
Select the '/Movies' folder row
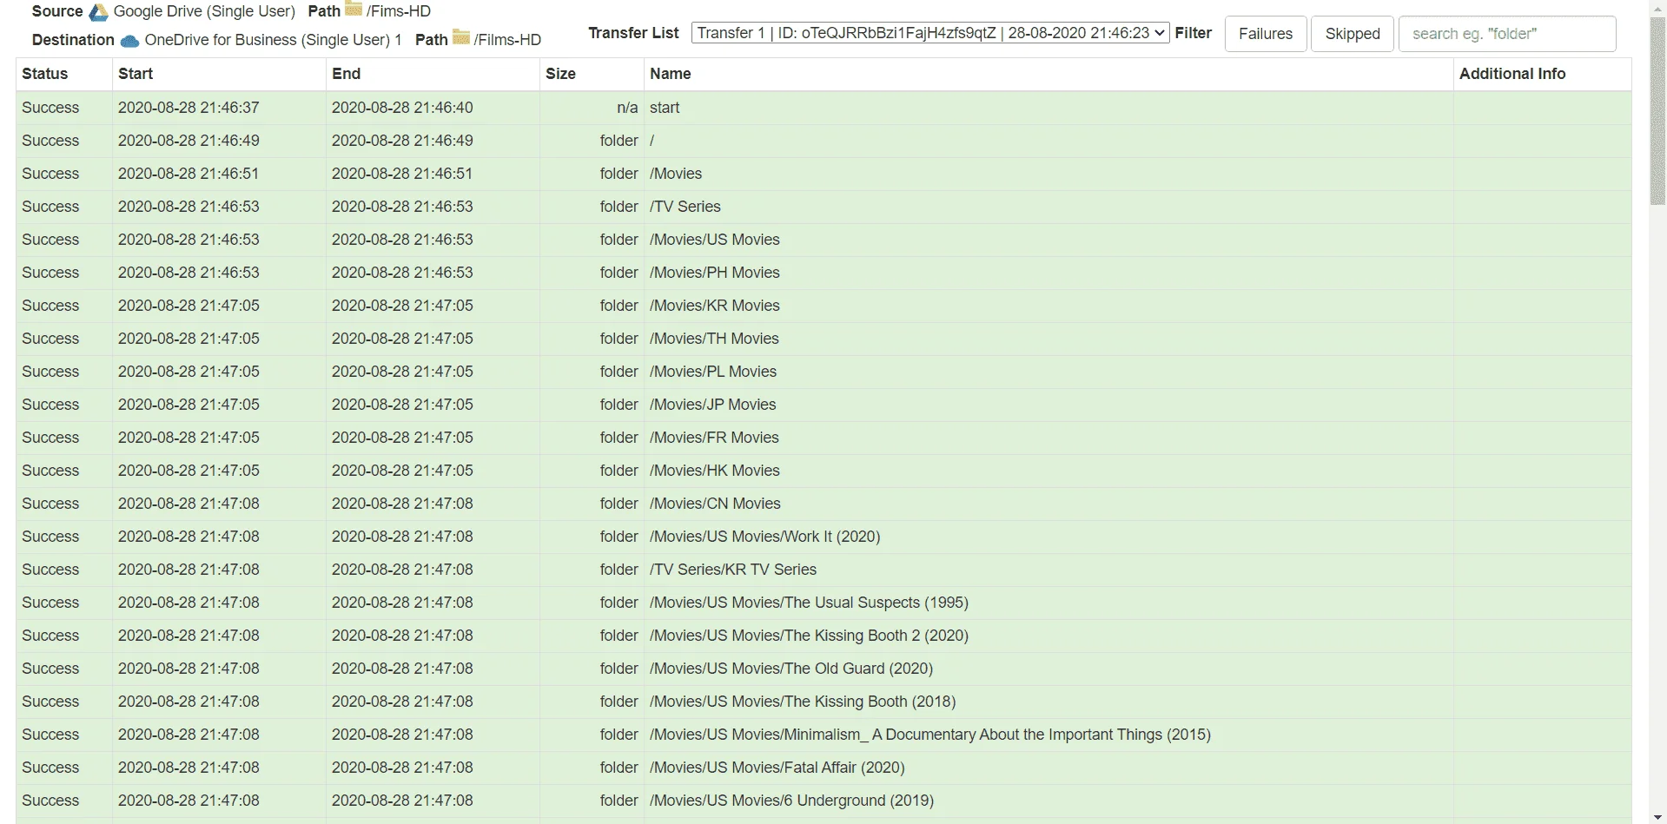pos(824,174)
